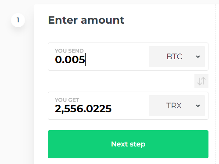Expand the chevron beside TRX
Image resolution: width=219 pixels, height=164 pixels.
coord(198,106)
